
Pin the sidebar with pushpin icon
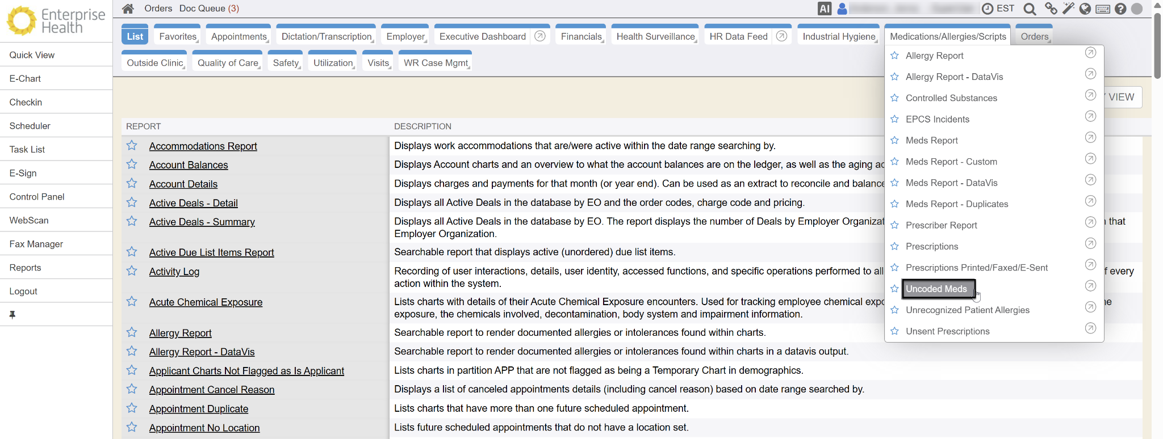click(12, 315)
